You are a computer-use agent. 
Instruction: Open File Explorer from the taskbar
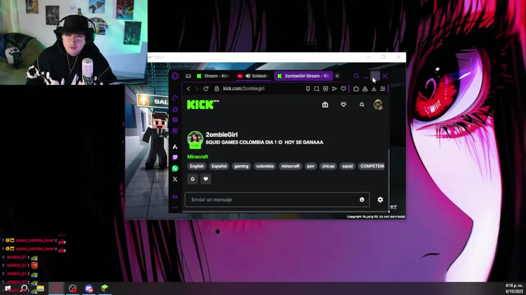pos(40,288)
